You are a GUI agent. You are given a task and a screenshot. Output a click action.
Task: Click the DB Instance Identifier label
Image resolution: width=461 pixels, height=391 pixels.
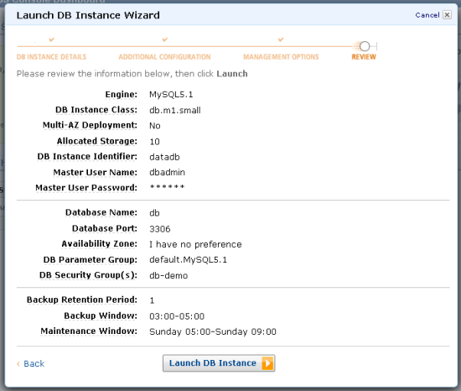[87, 157]
